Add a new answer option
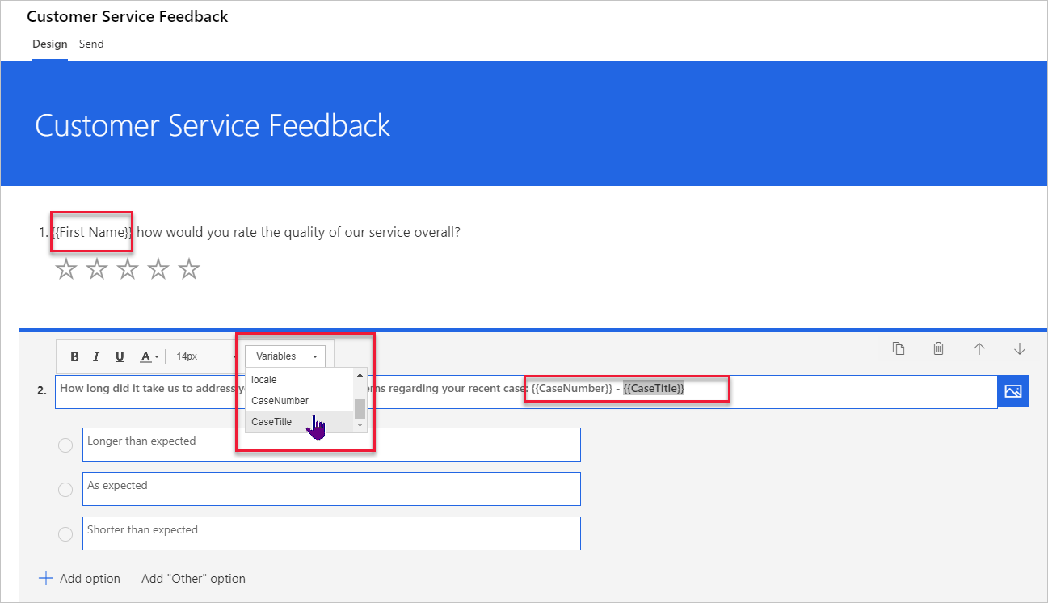Image resolution: width=1048 pixels, height=603 pixels. coord(79,579)
